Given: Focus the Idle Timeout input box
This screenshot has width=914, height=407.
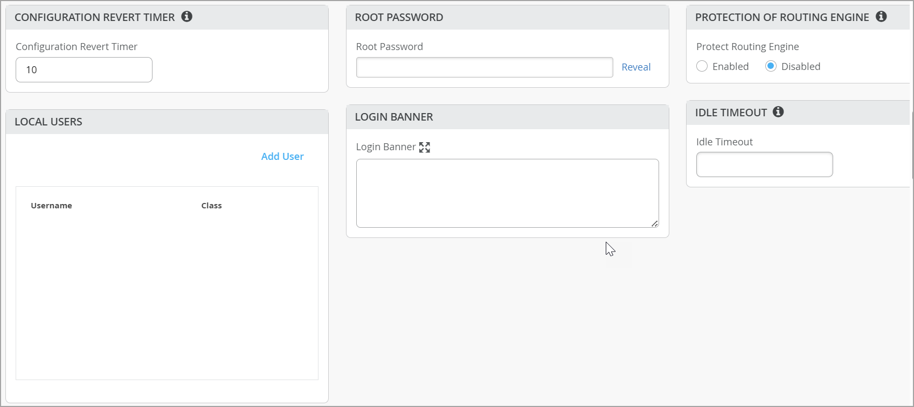Looking at the screenshot, I should tap(764, 165).
